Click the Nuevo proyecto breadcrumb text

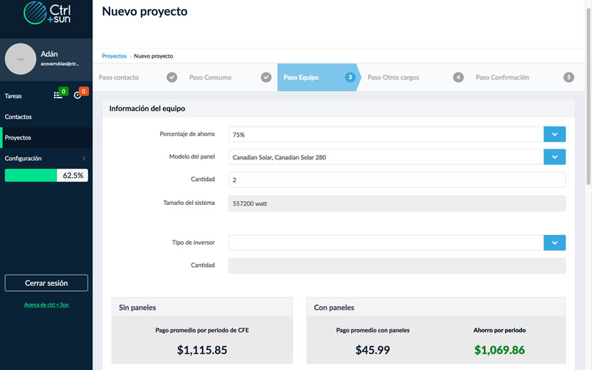pos(153,56)
